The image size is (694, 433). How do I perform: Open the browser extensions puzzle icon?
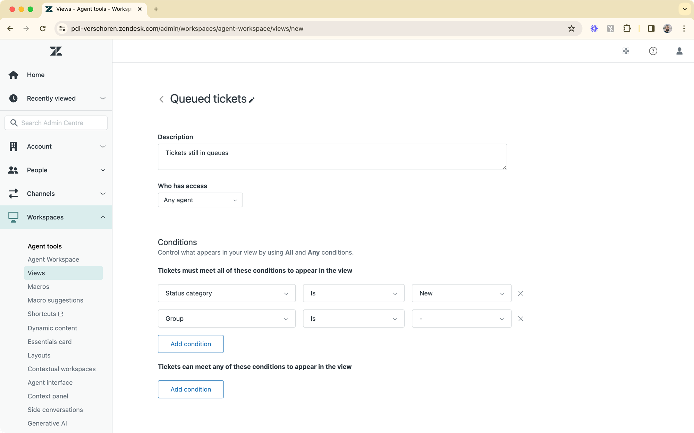click(x=627, y=28)
